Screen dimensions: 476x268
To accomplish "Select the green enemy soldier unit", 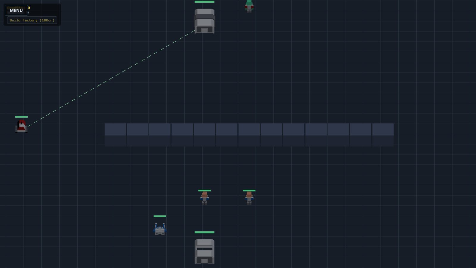I will (249, 6).
